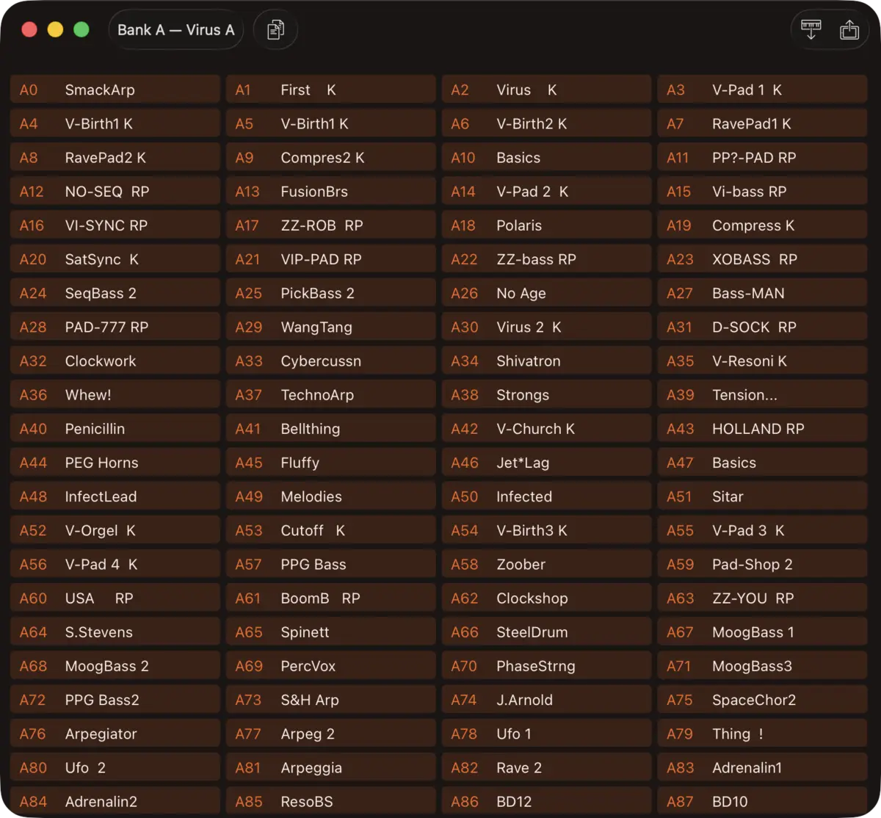Viewport: 881px width, 818px height.
Task: Select patch A76 Arpegiator
Action: (115, 734)
